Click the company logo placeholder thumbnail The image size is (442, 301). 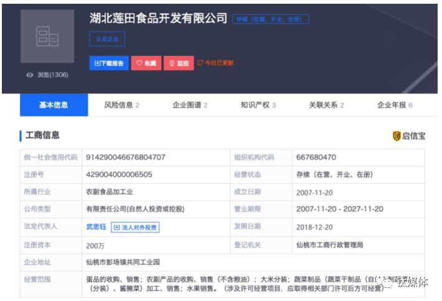click(47, 36)
